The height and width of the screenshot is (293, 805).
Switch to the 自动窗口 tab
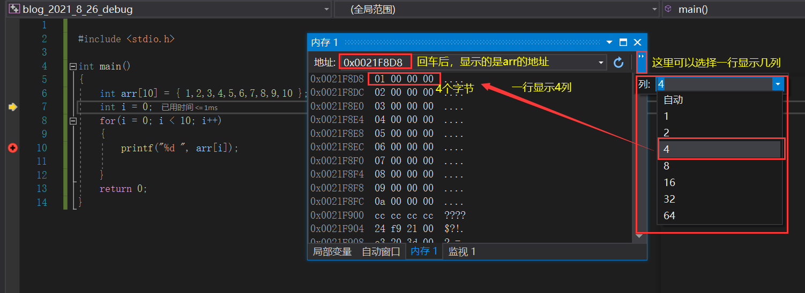point(381,252)
